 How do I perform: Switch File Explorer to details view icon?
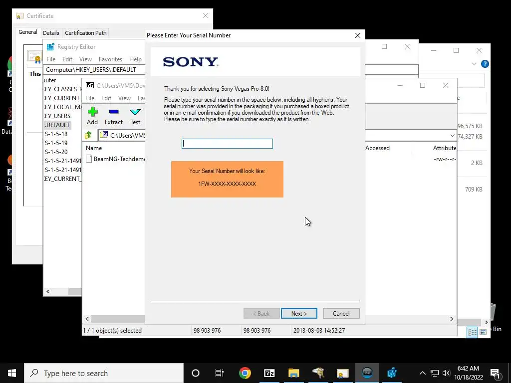[472, 332]
